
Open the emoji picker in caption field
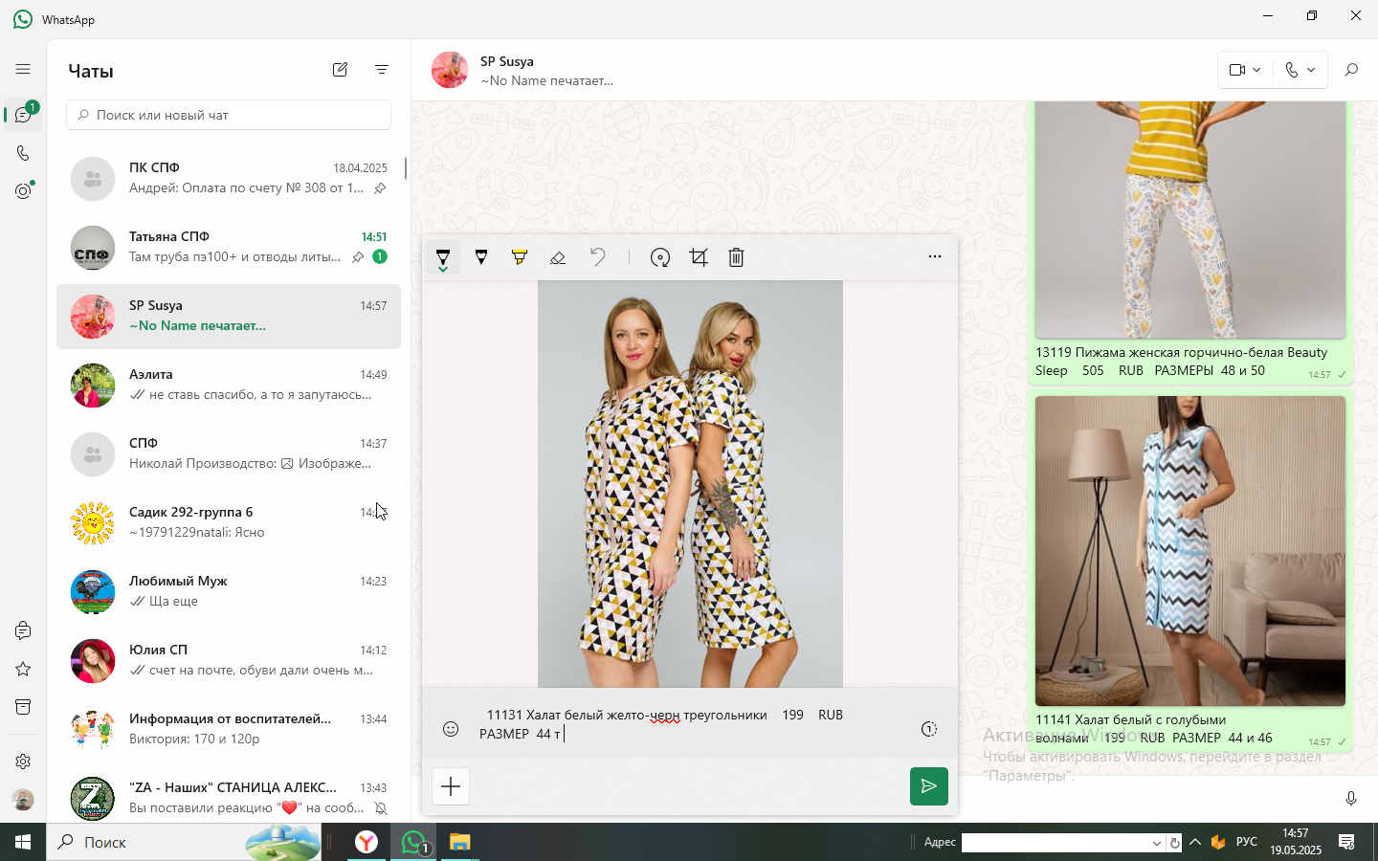(x=451, y=729)
